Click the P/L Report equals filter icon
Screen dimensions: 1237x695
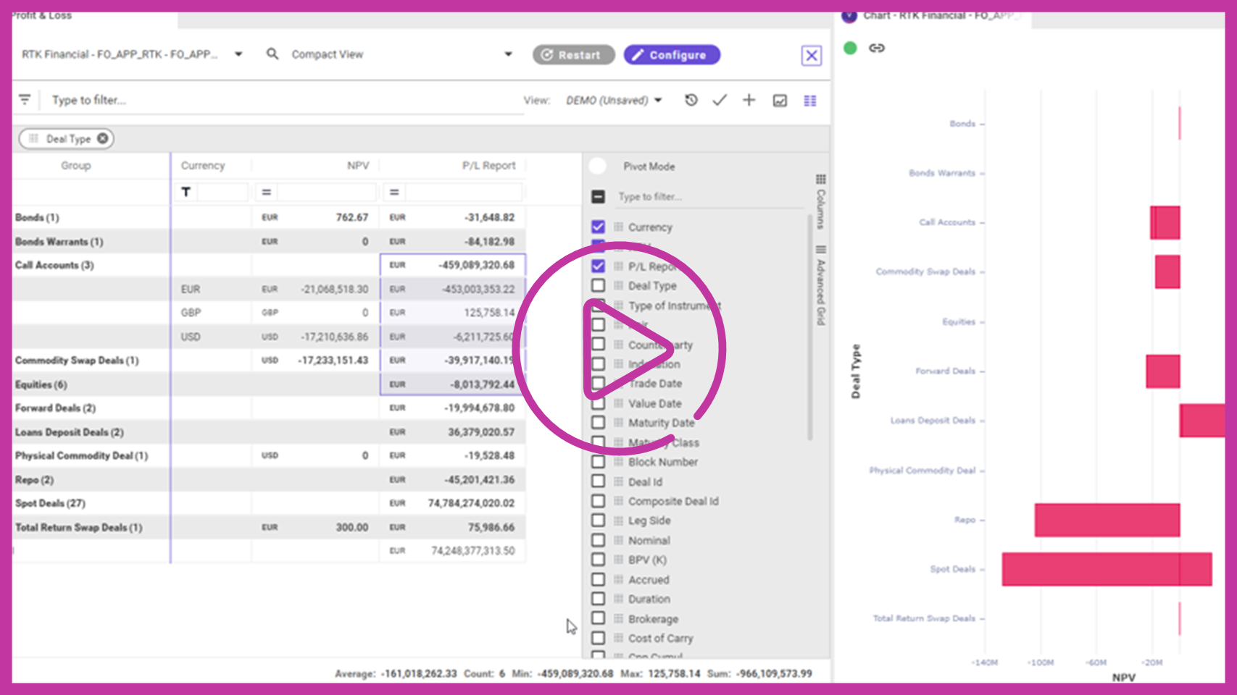click(x=394, y=192)
